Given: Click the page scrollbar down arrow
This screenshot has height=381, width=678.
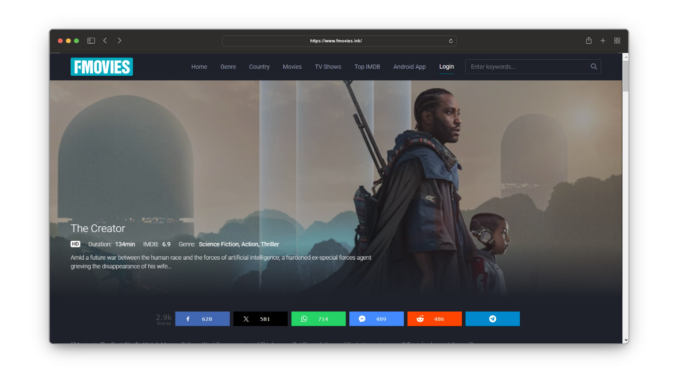Looking at the screenshot, I should (x=626, y=340).
